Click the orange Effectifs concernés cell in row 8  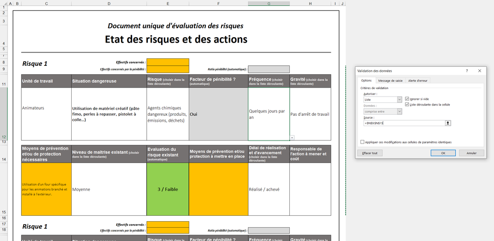coord(168,62)
